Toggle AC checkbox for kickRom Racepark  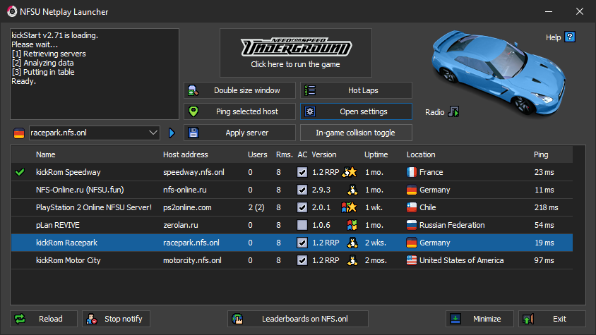(x=302, y=243)
